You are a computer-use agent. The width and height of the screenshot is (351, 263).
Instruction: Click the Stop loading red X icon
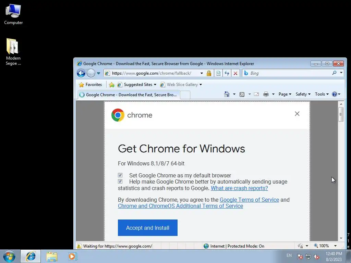tap(235, 73)
